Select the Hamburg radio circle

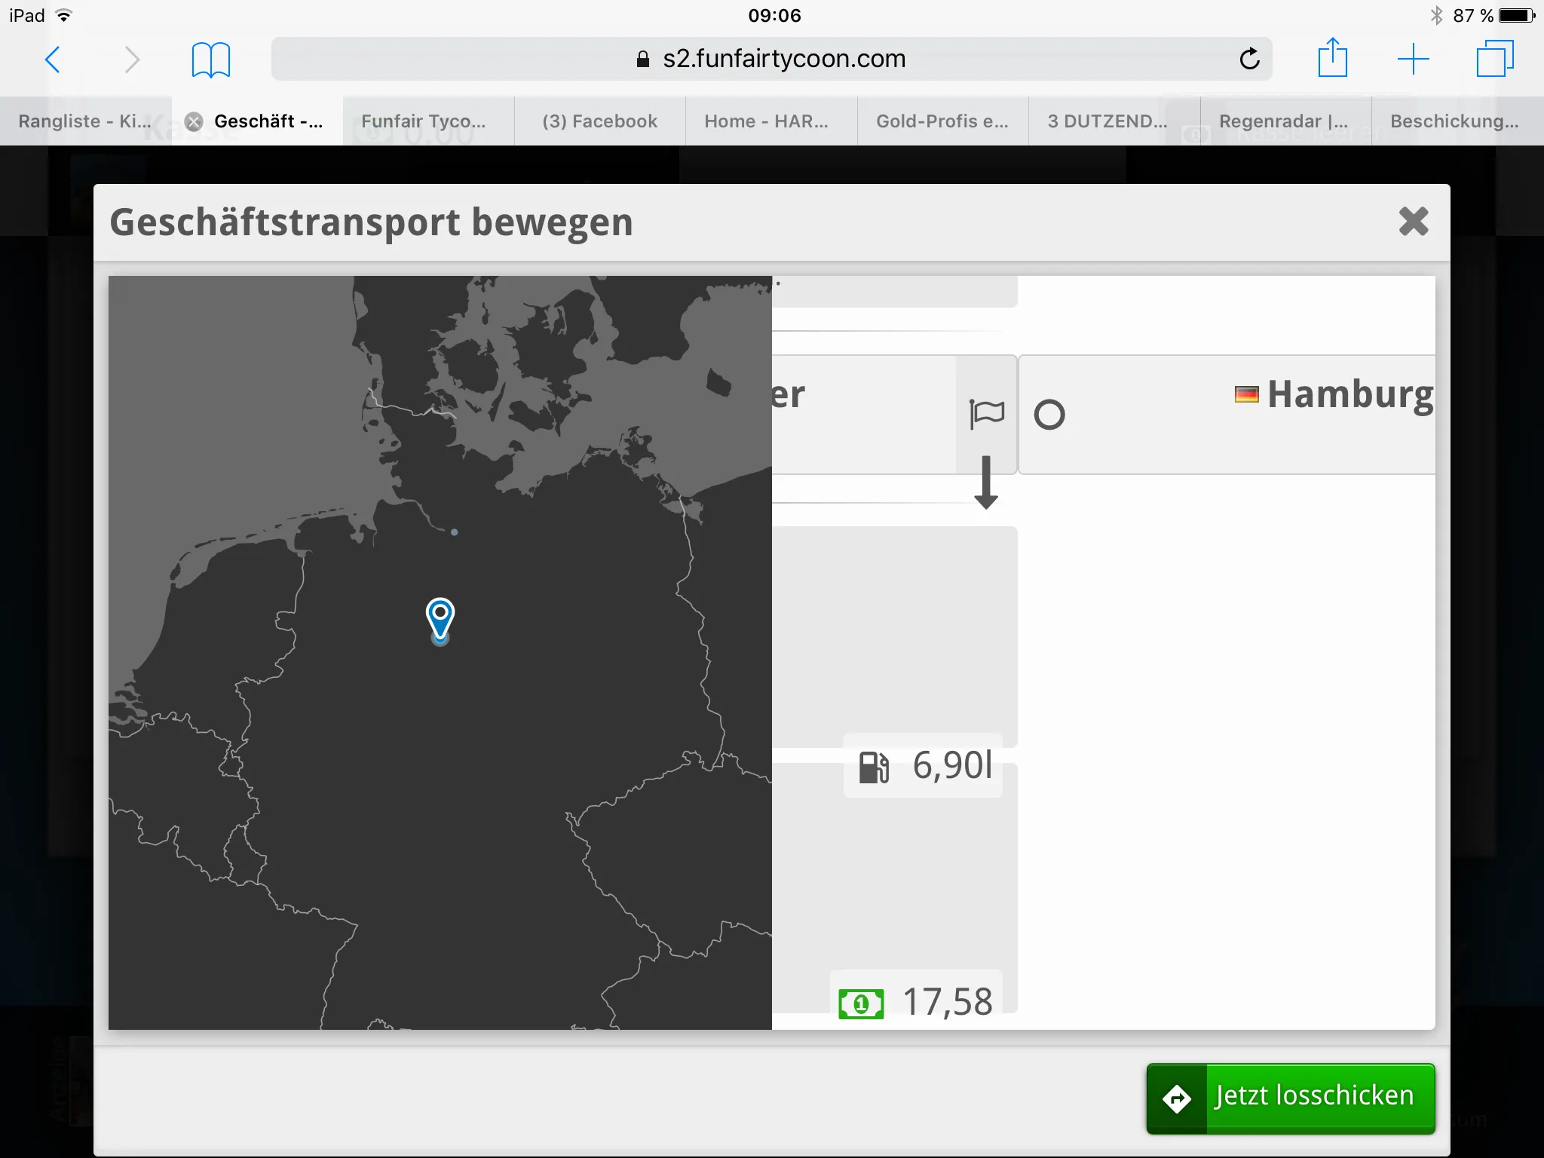coord(1049,415)
